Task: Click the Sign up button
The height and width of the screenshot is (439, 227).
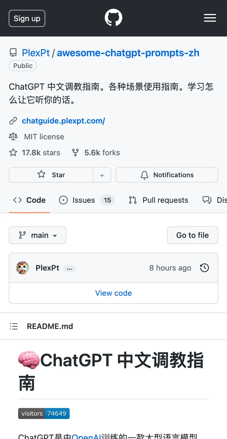Action: [x=27, y=18]
